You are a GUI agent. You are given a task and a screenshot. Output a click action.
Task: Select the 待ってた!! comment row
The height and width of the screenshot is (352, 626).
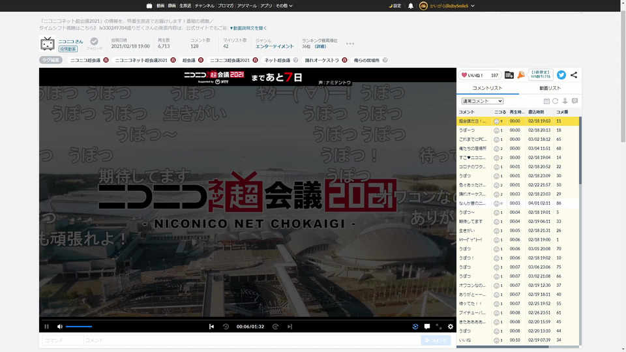click(518, 304)
